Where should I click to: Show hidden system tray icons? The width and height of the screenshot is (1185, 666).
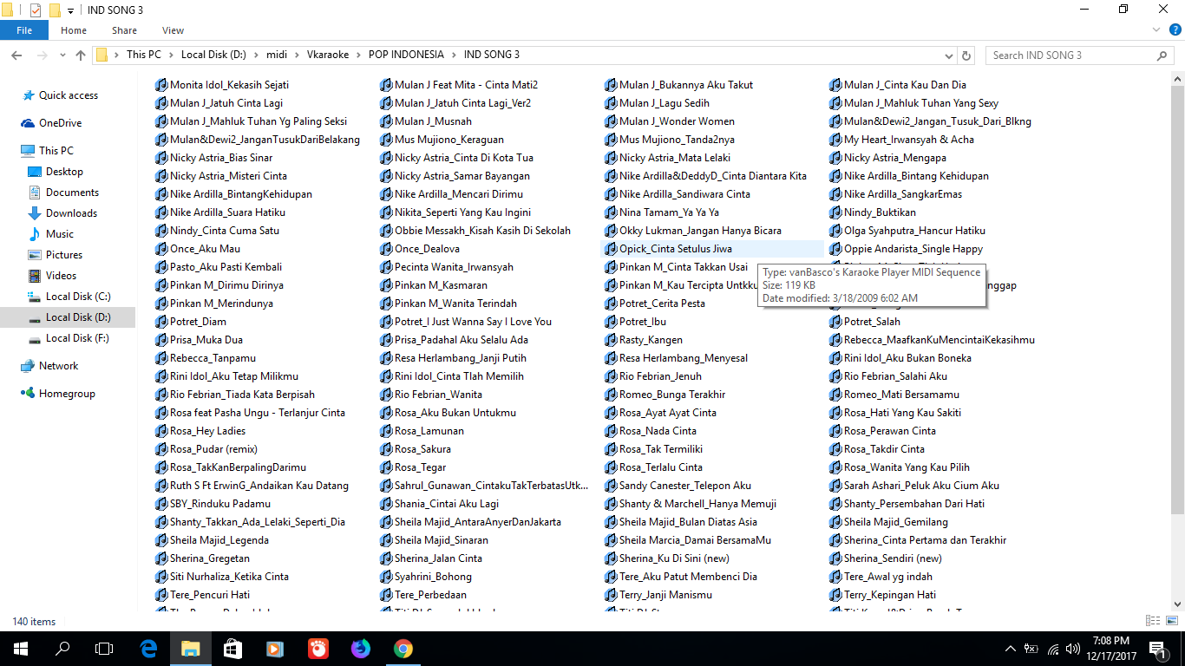pos(1011,649)
